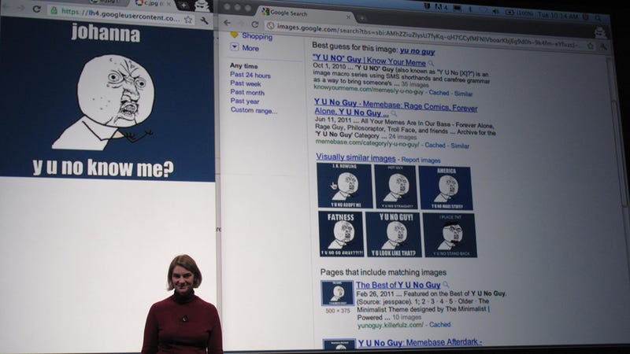This screenshot has height=354, width=630.
Task: Click battery indicator in macOS menu bar
Action: coord(521,13)
